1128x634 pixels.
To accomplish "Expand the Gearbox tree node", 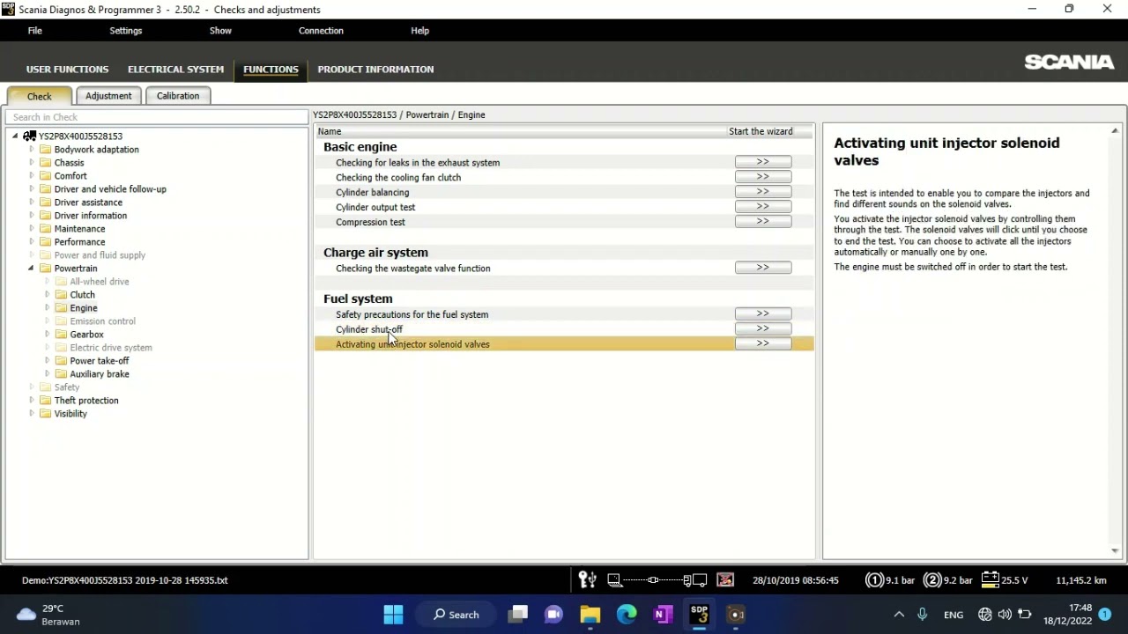I will pos(48,335).
